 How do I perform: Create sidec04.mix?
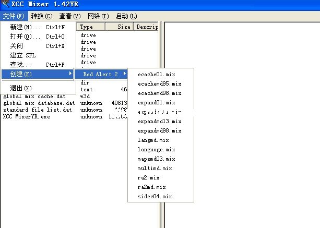pos(161,196)
